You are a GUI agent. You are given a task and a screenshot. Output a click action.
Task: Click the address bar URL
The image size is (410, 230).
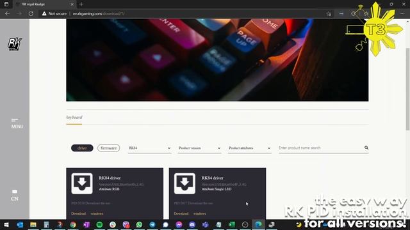click(x=99, y=13)
